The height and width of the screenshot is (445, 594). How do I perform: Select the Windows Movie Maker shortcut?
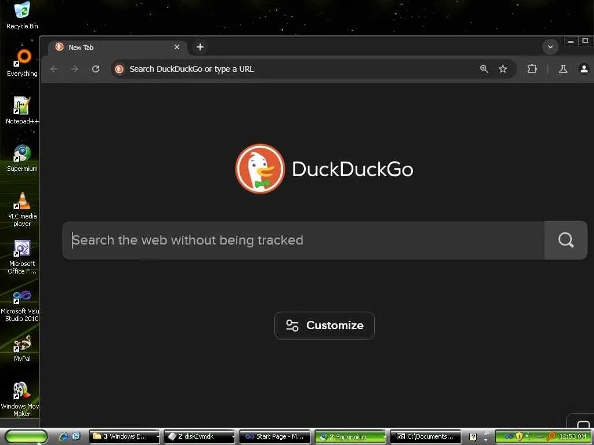(x=20, y=400)
